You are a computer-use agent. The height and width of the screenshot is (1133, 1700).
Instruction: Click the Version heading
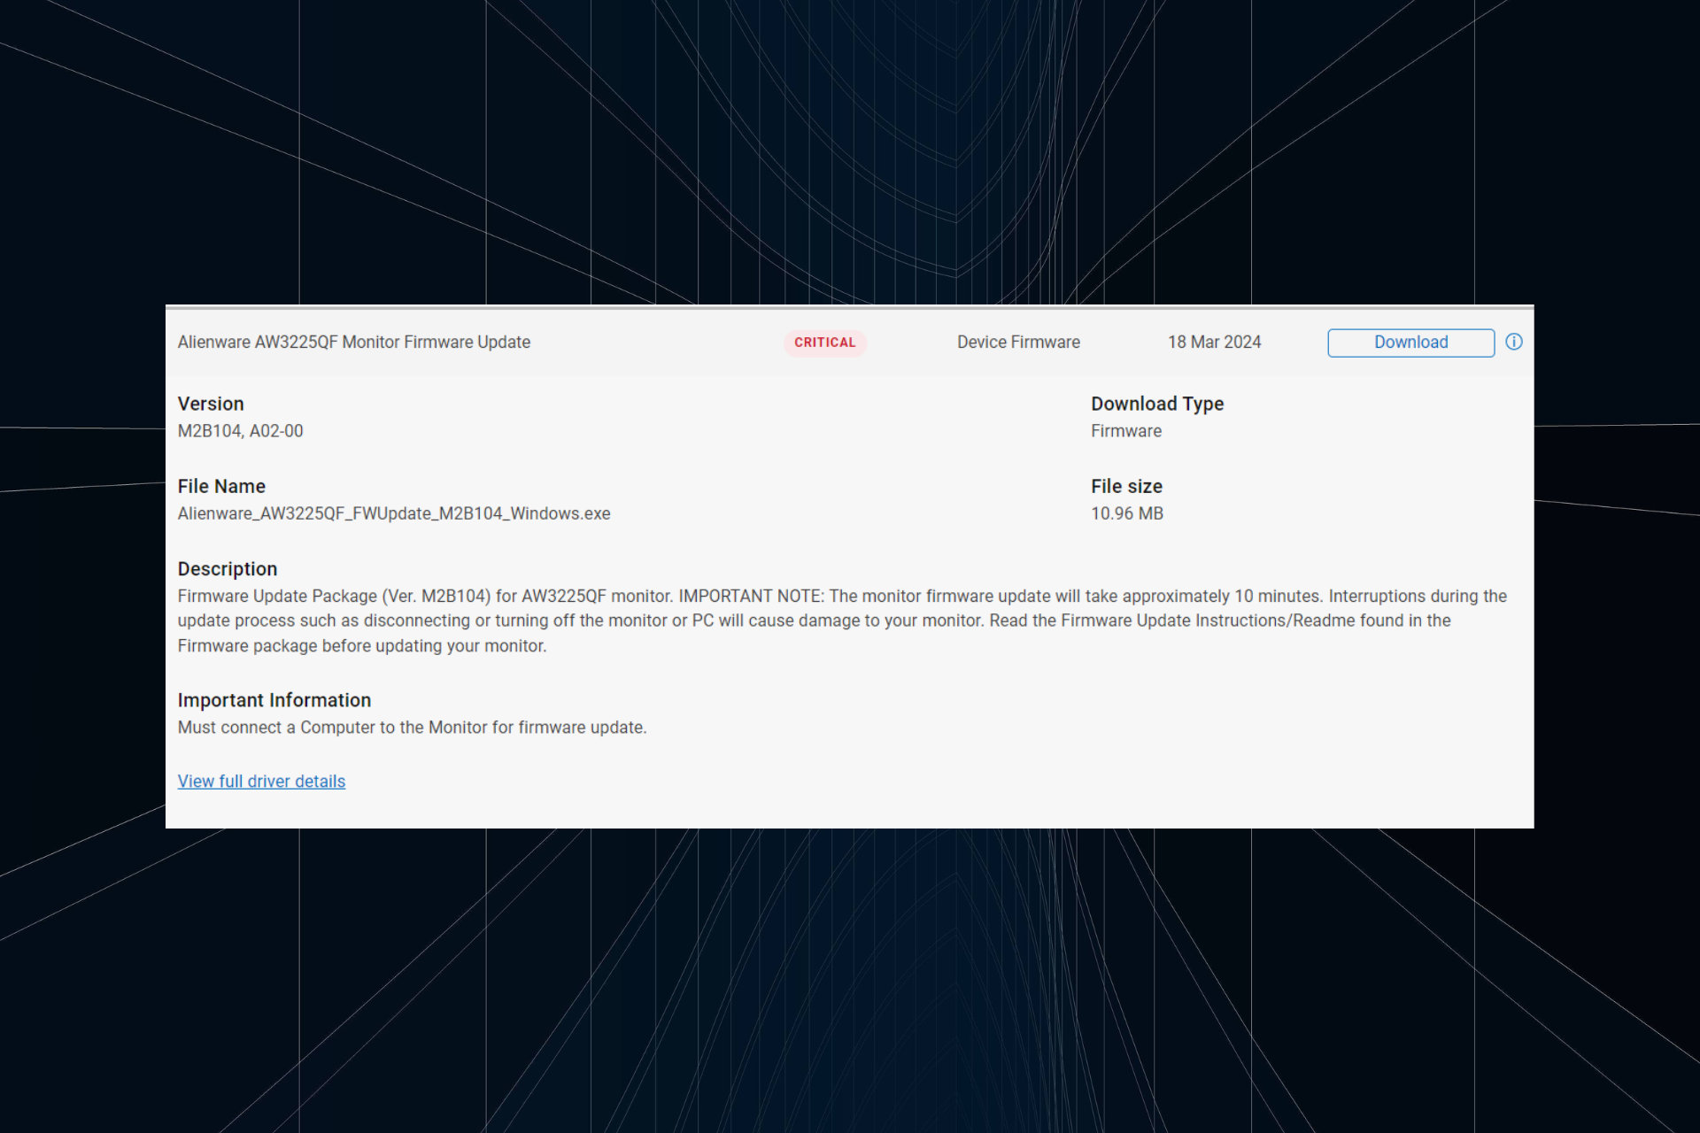pyautogui.click(x=211, y=404)
